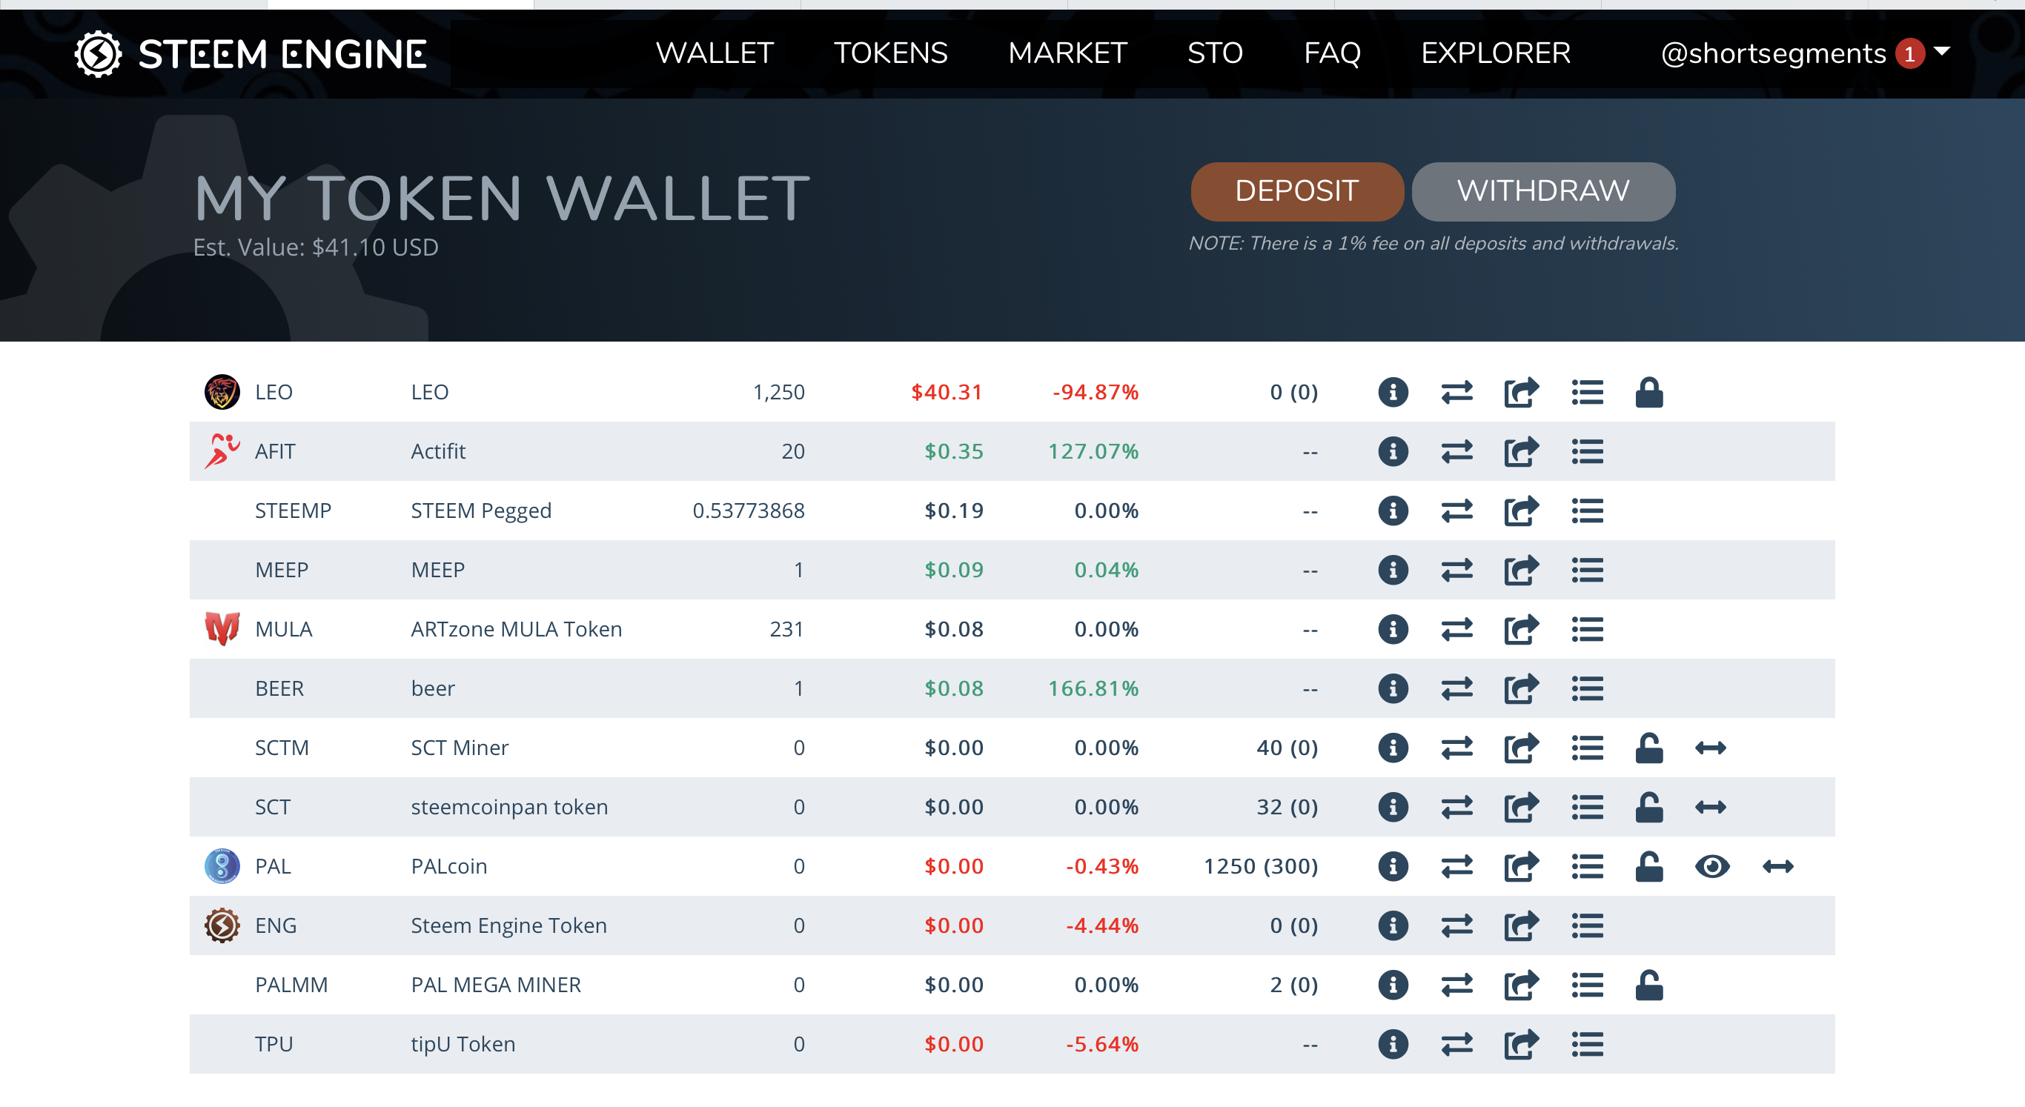The width and height of the screenshot is (2025, 1107).
Task: Click the DEPOSIT button
Action: click(x=1296, y=192)
